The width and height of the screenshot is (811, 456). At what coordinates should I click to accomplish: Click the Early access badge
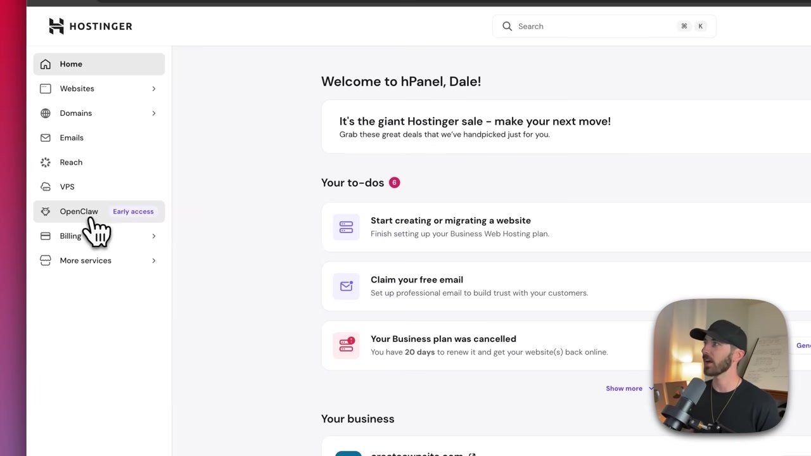[133, 212]
